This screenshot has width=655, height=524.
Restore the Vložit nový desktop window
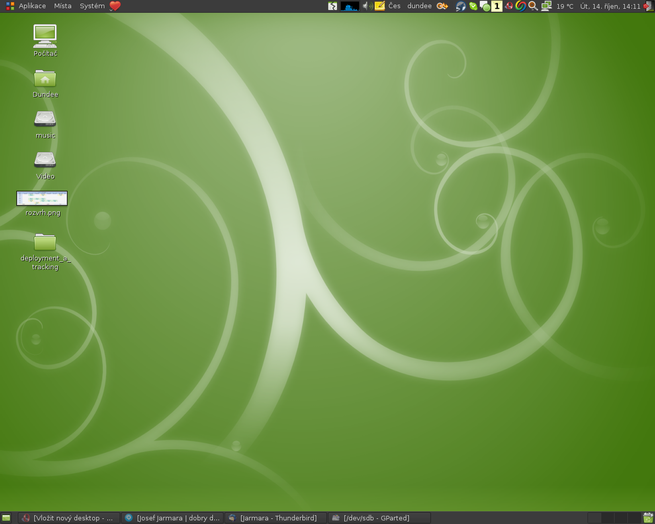click(x=69, y=518)
